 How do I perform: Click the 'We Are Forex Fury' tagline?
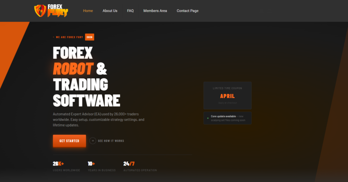pyautogui.click(x=69, y=37)
